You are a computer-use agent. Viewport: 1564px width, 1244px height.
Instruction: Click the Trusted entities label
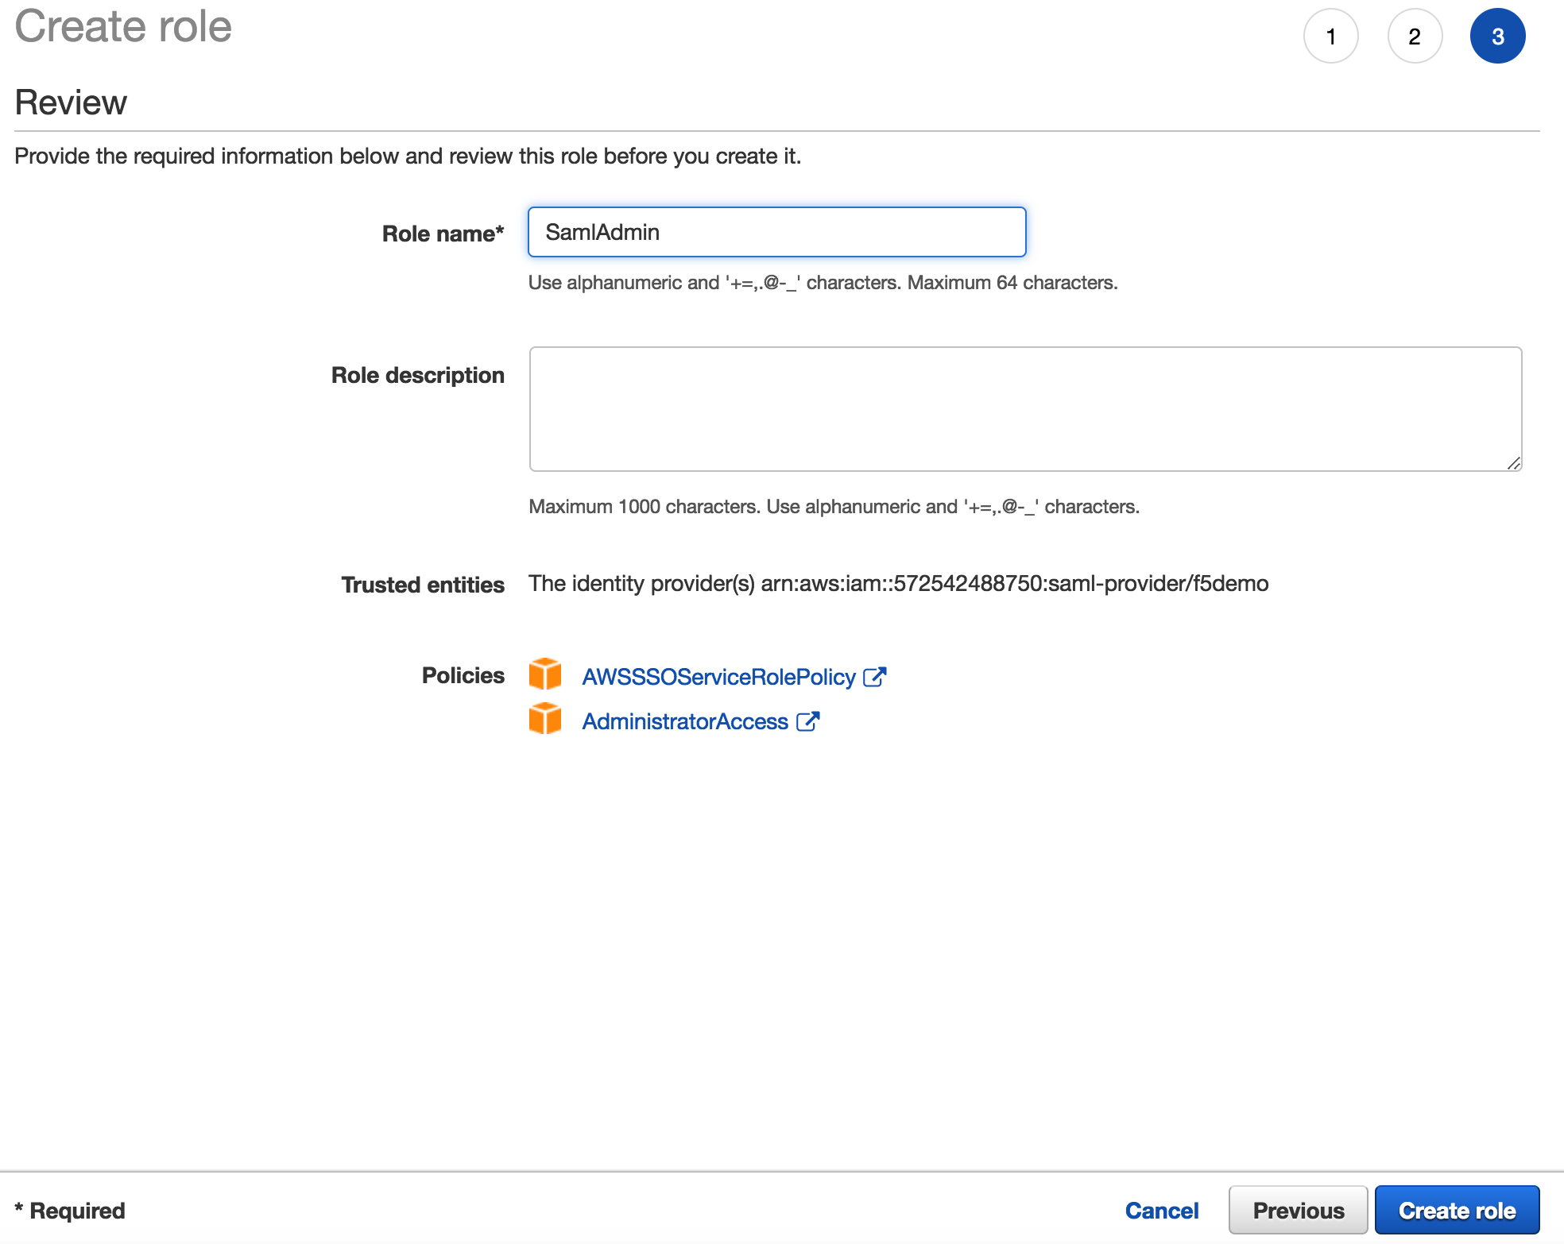coord(423,585)
